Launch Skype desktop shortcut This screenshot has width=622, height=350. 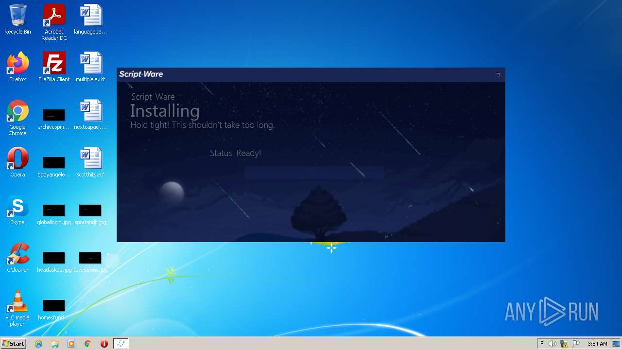click(17, 210)
